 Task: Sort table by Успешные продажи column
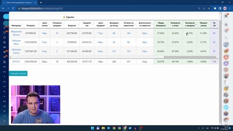click(x=57, y=24)
